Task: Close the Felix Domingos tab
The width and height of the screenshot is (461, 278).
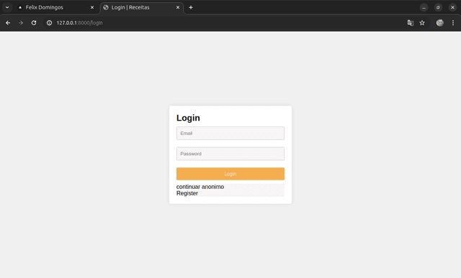Action: [x=92, y=8]
